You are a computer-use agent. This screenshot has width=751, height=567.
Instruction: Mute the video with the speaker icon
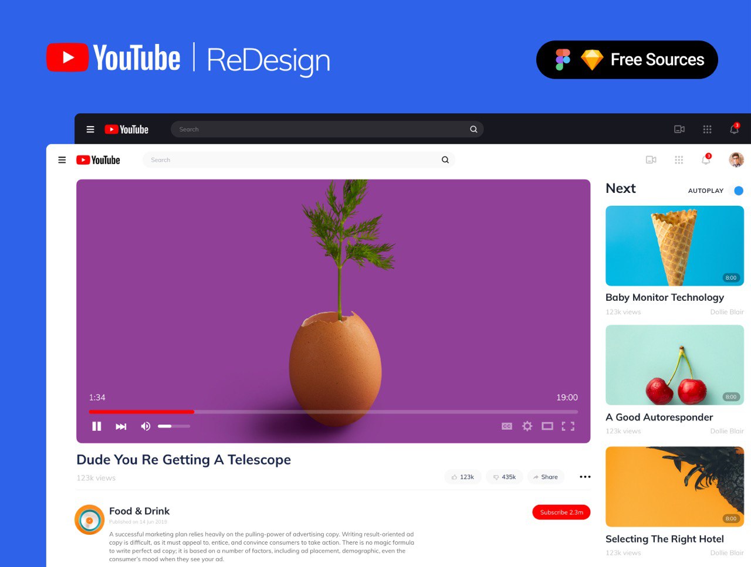[146, 426]
